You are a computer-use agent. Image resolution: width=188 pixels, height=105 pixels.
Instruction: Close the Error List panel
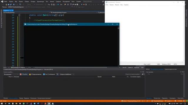point(144,72)
